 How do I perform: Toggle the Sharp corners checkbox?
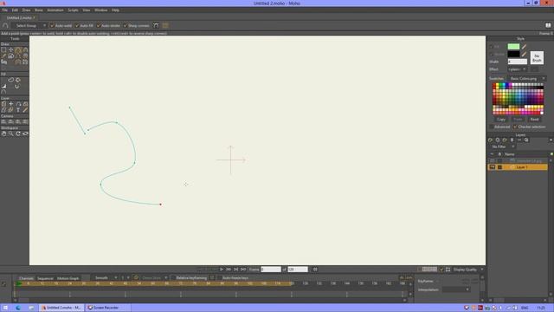[x=125, y=25]
